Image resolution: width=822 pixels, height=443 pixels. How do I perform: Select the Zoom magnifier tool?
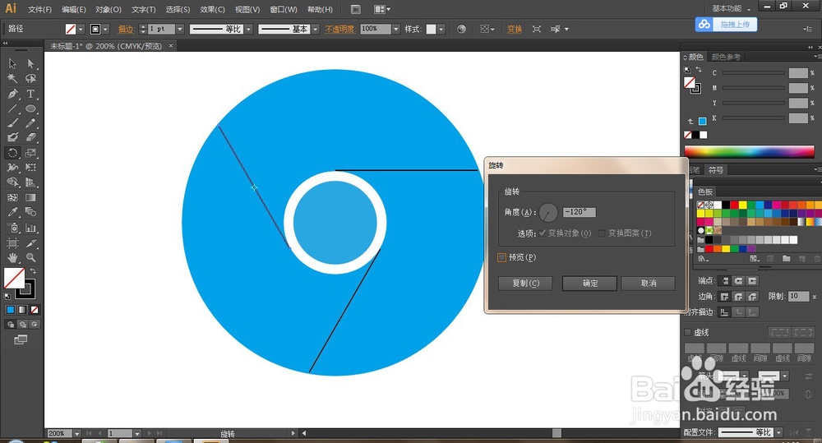[31, 258]
